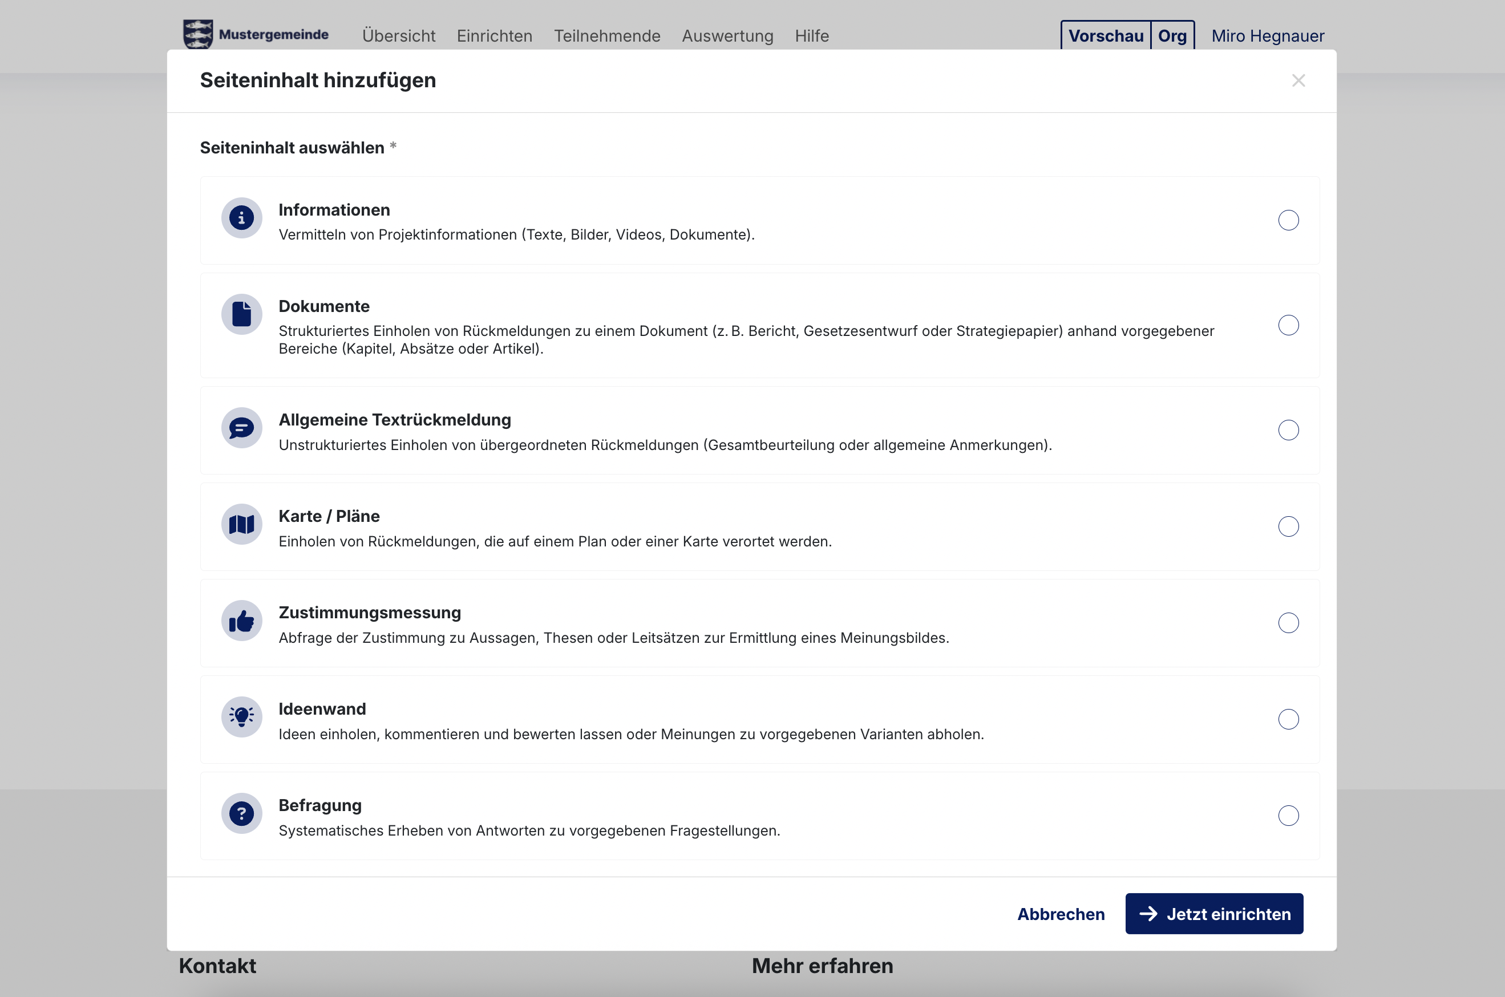1505x997 pixels.
Task: Click the Jetzt einrichten button
Action: tap(1214, 914)
